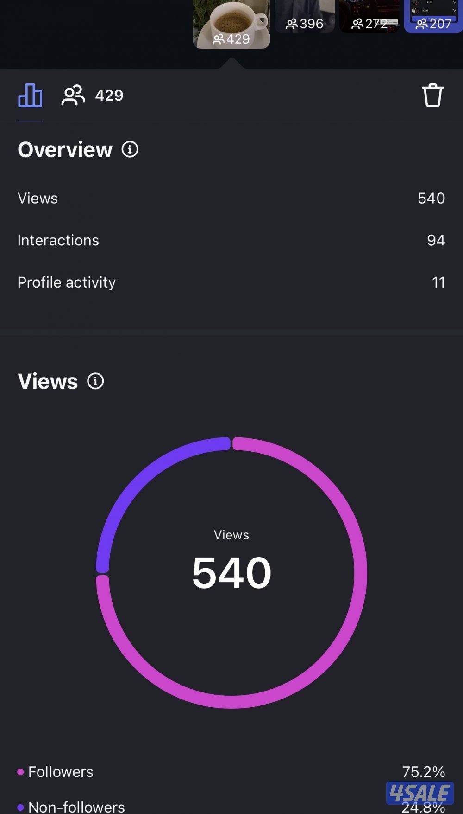Image resolution: width=463 pixels, height=814 pixels.
Task: Open the story thumbnail with 272 viewers
Action: coord(369,16)
